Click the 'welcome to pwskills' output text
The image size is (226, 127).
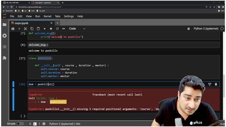coord(43,51)
